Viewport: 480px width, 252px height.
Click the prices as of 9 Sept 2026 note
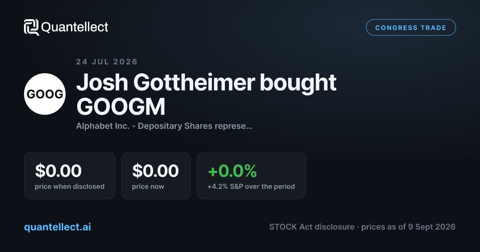click(x=408, y=227)
